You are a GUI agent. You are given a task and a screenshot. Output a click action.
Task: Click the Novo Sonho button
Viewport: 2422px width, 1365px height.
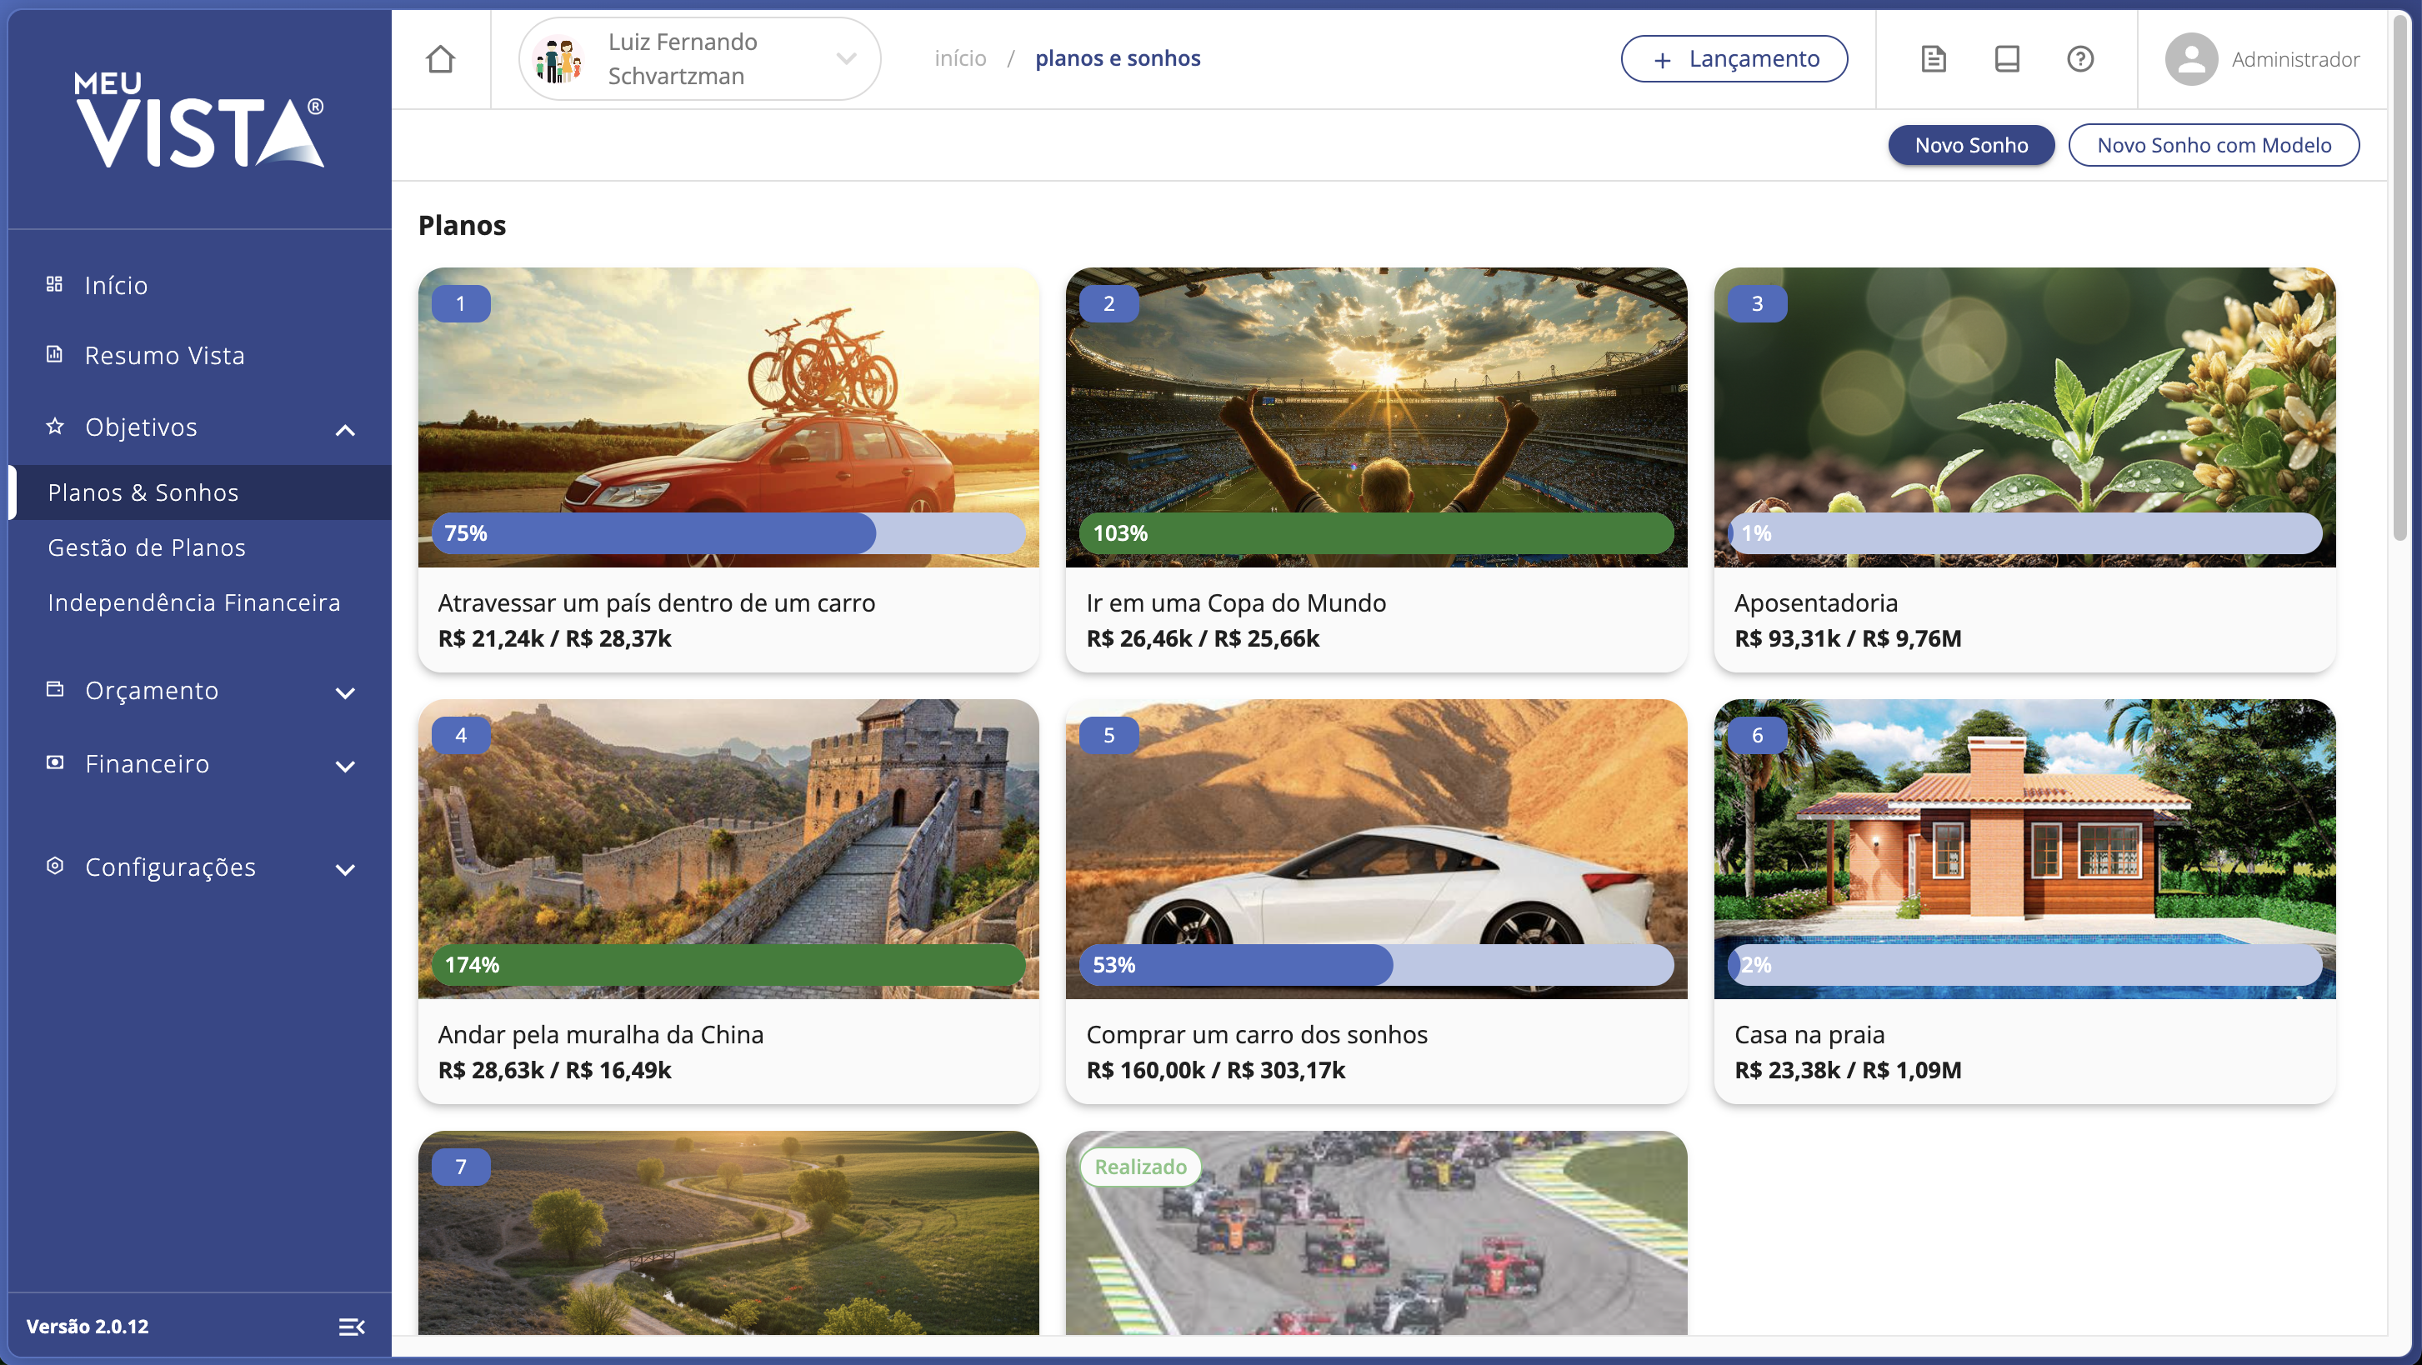tap(1971, 145)
